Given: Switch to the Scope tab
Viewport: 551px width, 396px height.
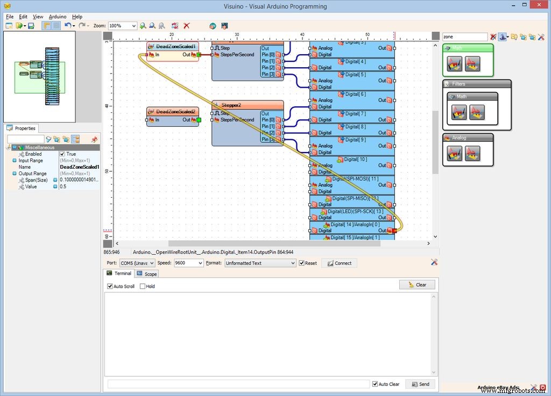Looking at the screenshot, I should coord(146,273).
